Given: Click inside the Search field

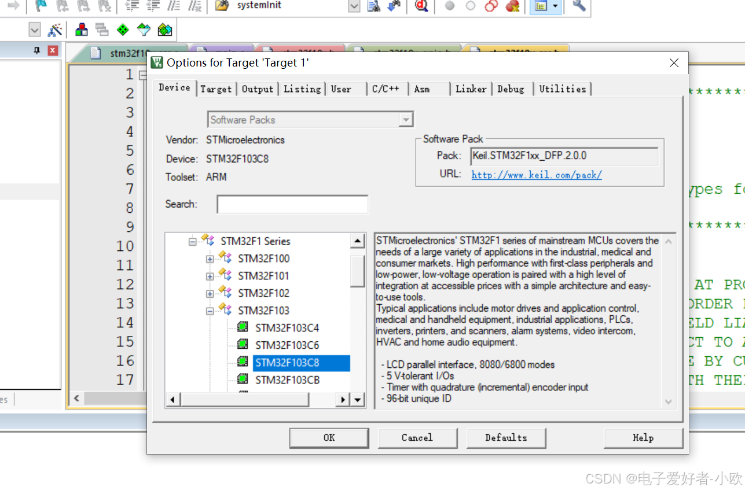Looking at the screenshot, I should (292, 204).
